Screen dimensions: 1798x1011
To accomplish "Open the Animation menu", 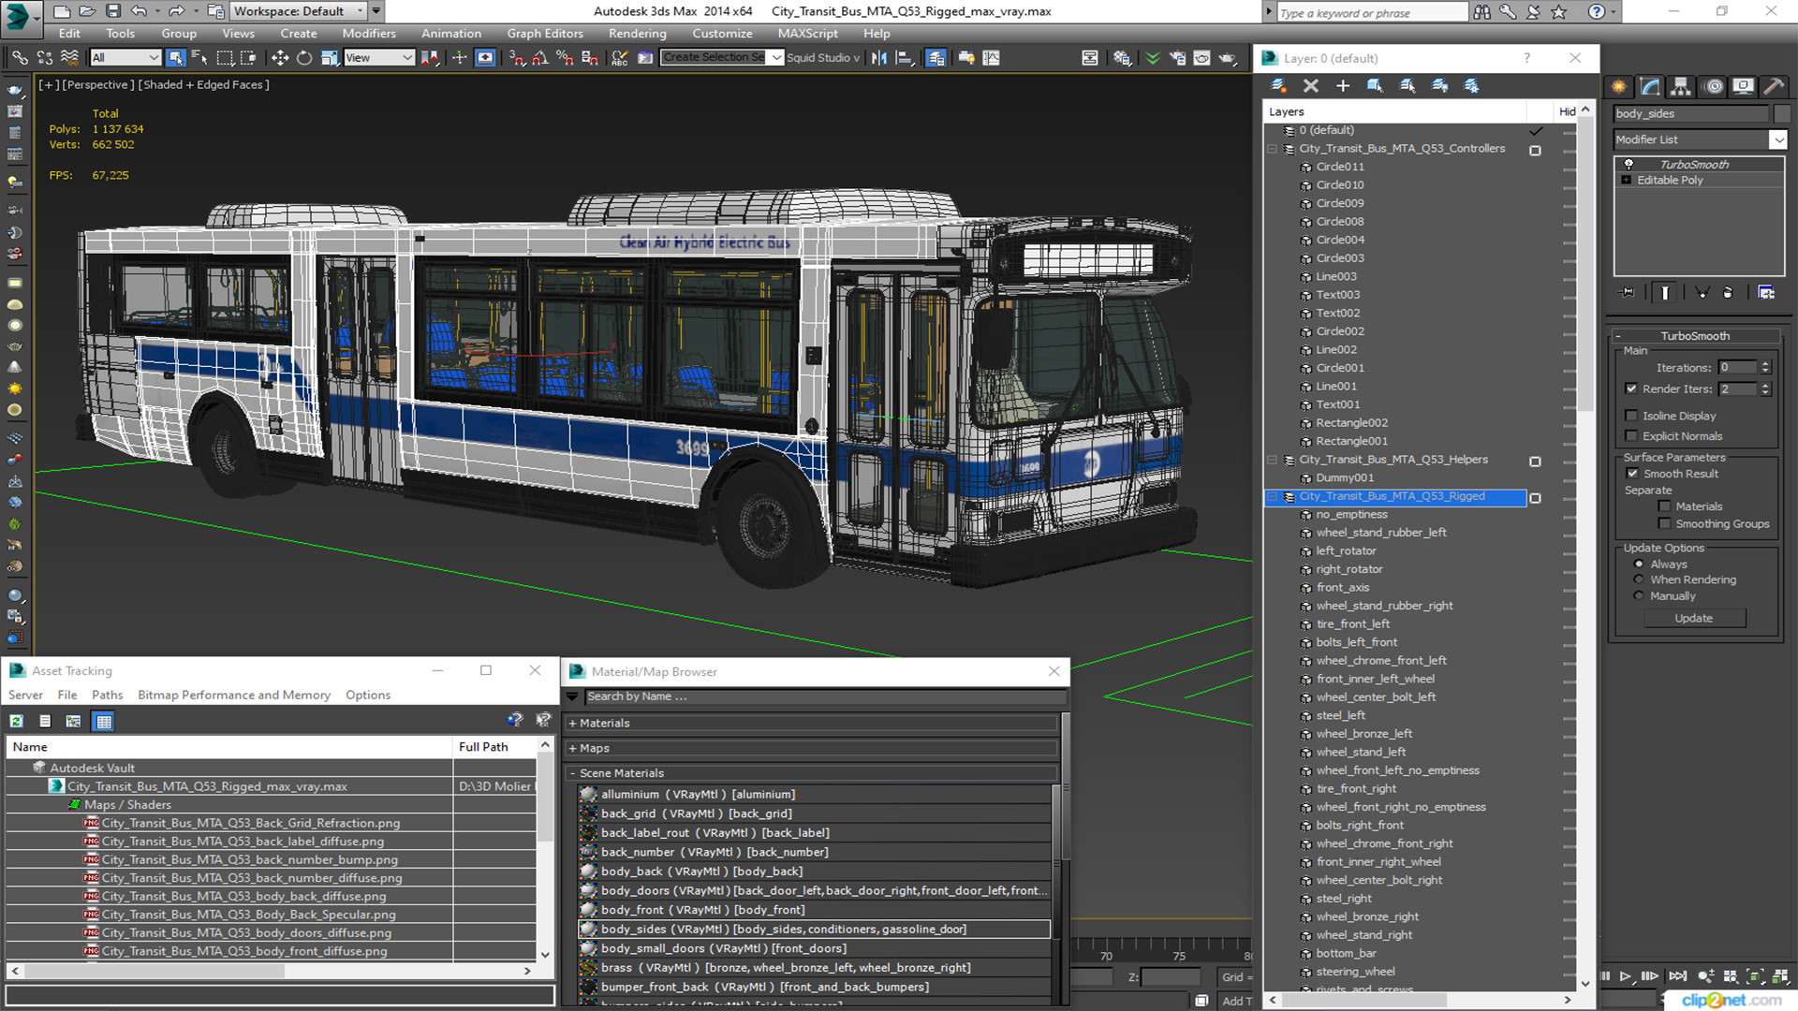I will tap(450, 34).
